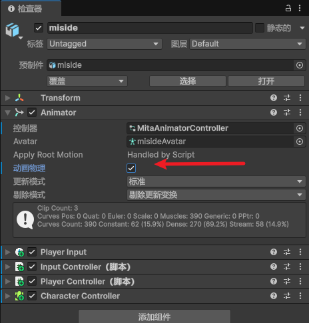The image size is (309, 323).
Task: Open the Input Controller help icon
Action: tap(274, 267)
